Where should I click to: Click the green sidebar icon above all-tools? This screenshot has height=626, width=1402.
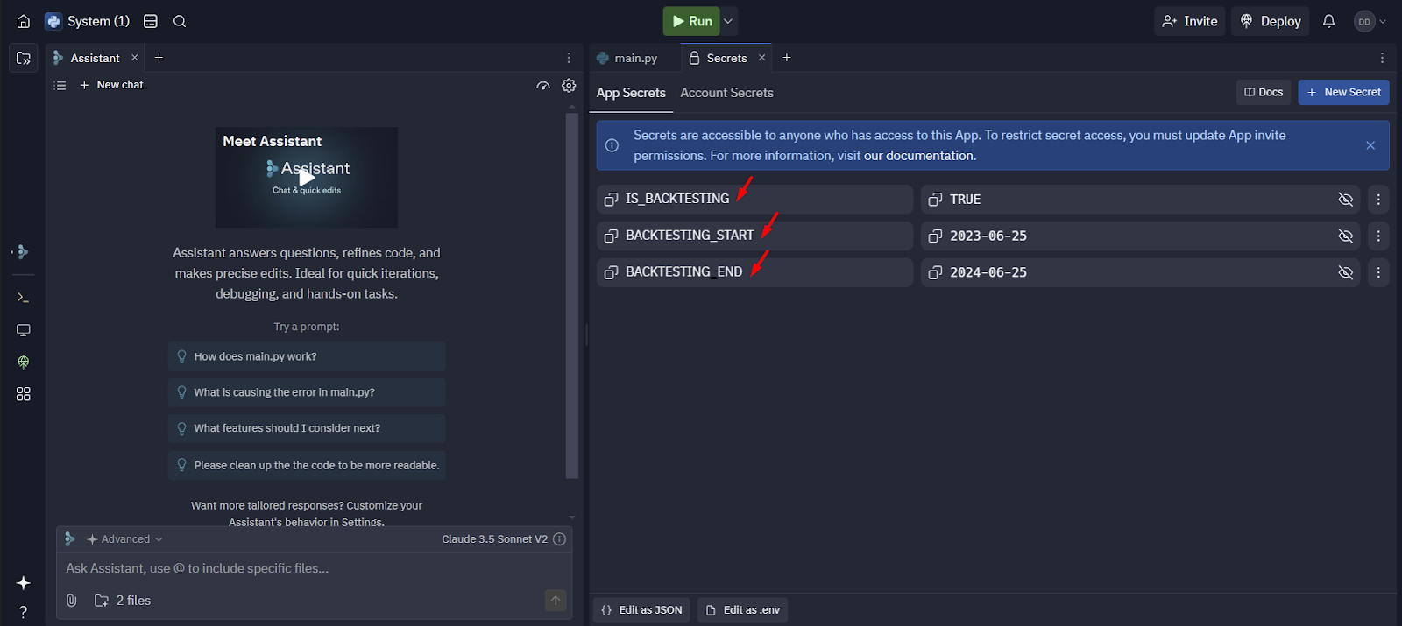click(x=24, y=362)
